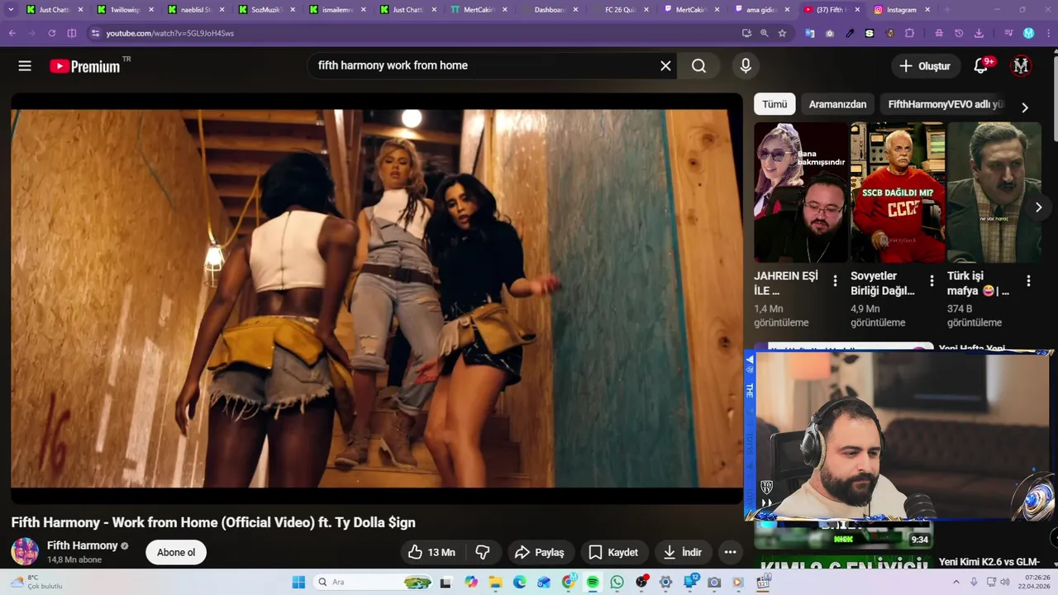Click the Oluştur create button
This screenshot has height=595, width=1058.
[x=925, y=66]
